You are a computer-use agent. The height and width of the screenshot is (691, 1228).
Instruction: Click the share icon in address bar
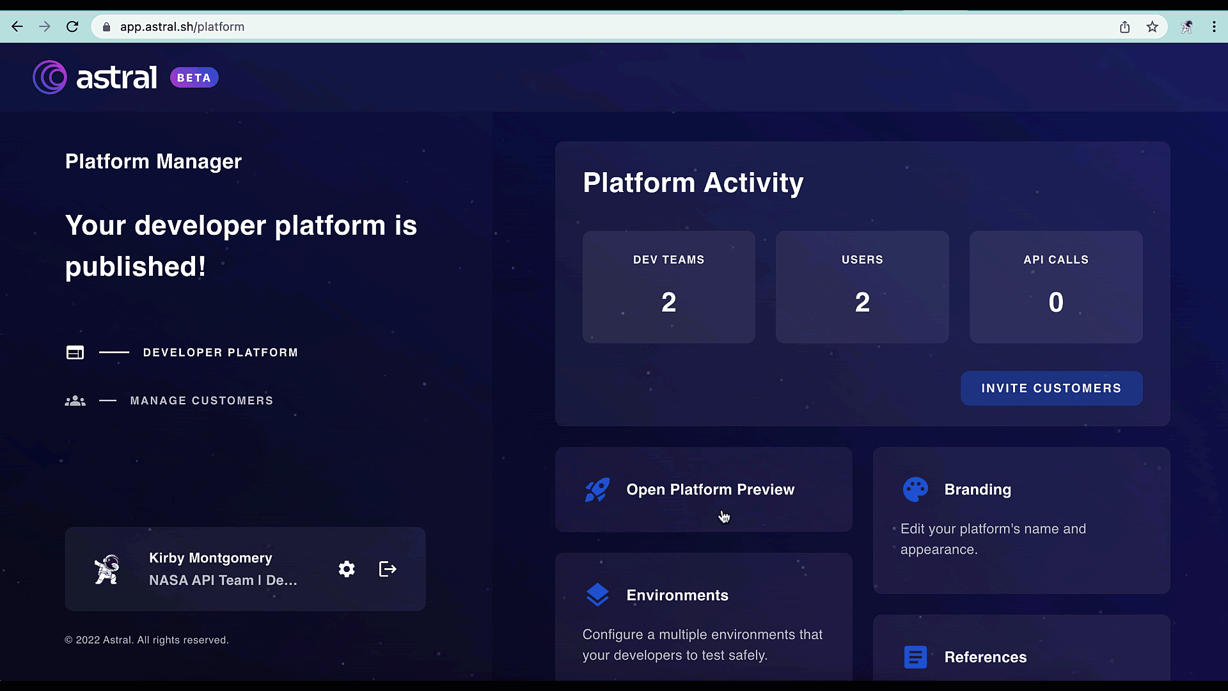[x=1125, y=27]
